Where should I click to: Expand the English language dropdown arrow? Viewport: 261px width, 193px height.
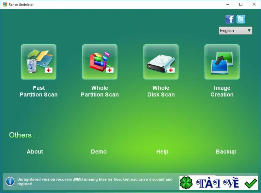pos(249,30)
